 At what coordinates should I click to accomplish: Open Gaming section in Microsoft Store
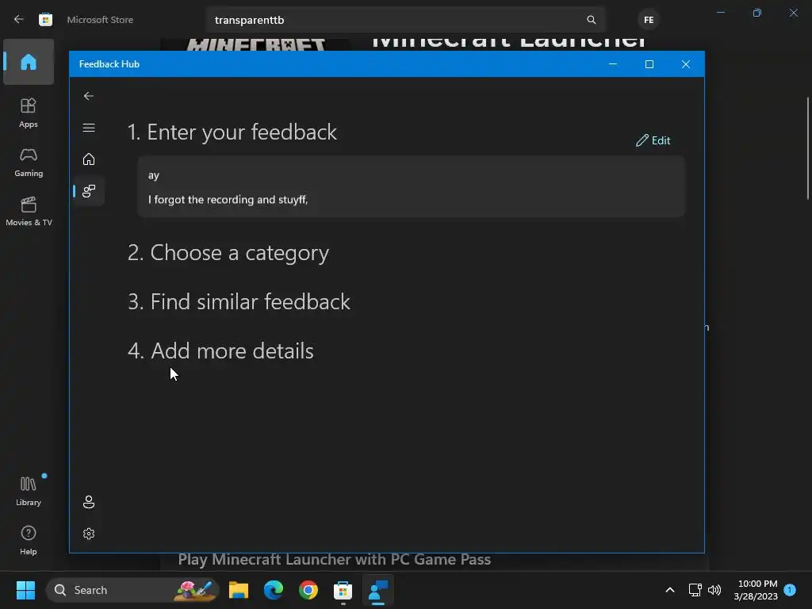[x=29, y=162]
